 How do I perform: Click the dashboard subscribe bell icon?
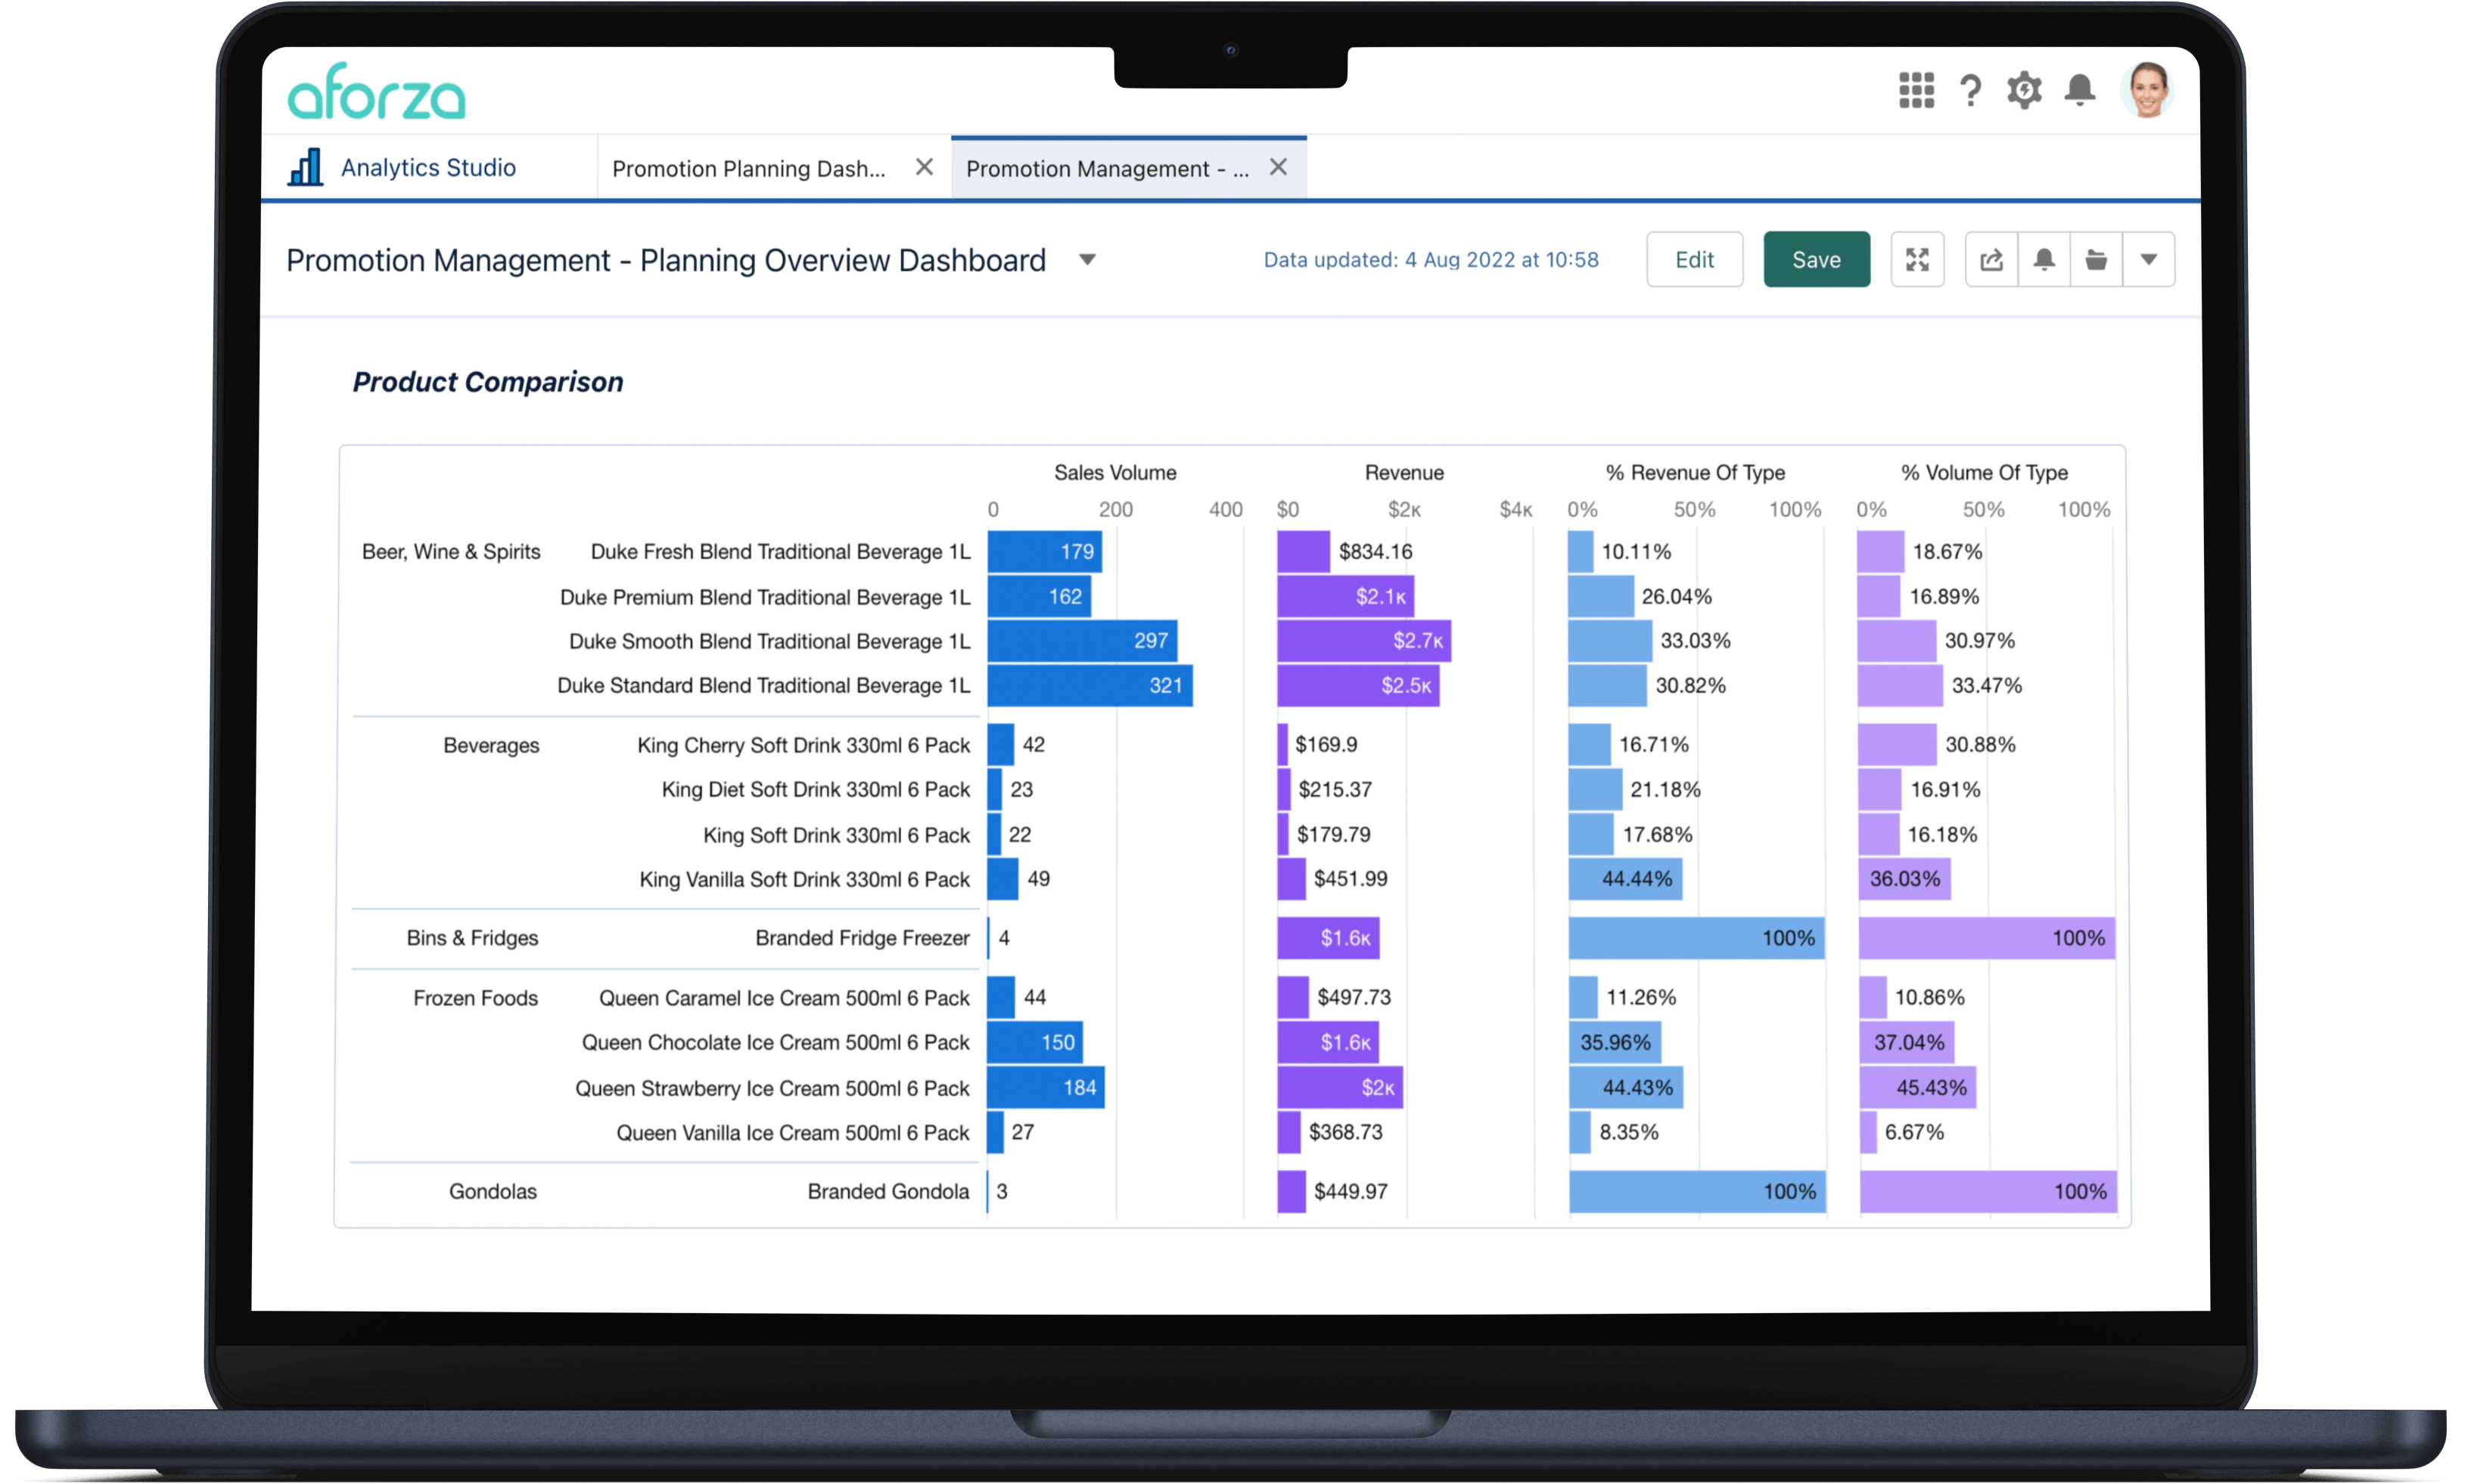point(2044,260)
